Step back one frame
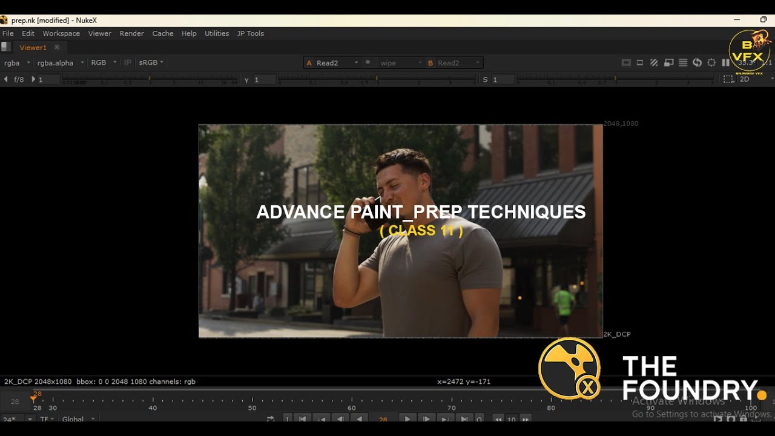The width and height of the screenshot is (775, 436). [x=340, y=419]
